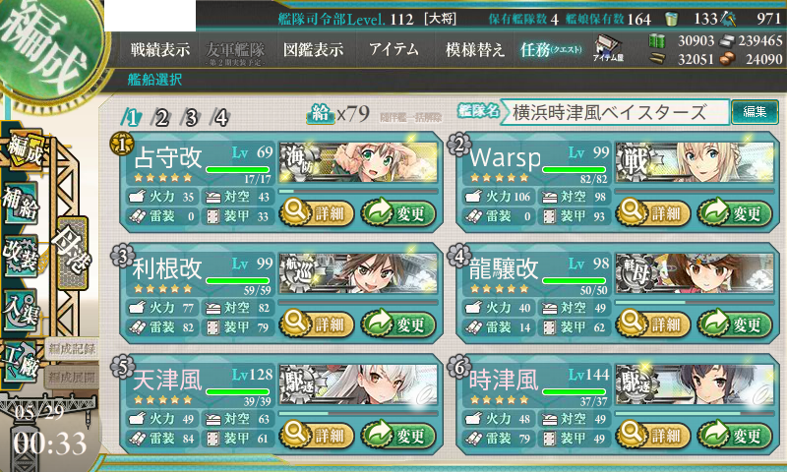
Task: Click the 給 combat ration icon
Action: 321,114
